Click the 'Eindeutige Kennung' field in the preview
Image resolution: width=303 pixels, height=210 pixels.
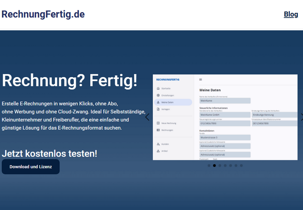[275, 115]
